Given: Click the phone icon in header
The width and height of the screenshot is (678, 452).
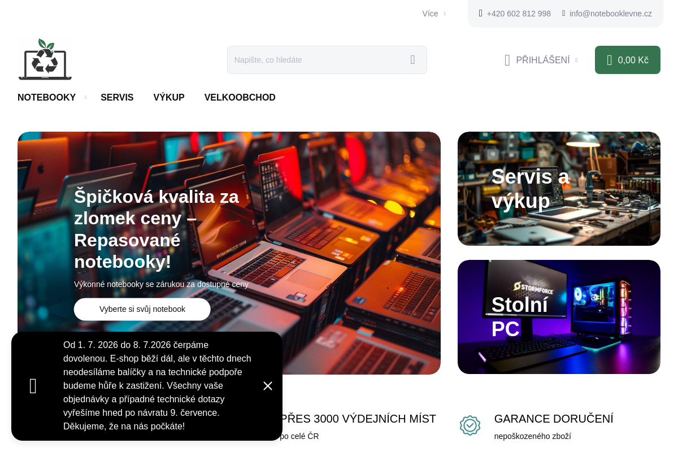Looking at the screenshot, I should pyautogui.click(x=481, y=13).
